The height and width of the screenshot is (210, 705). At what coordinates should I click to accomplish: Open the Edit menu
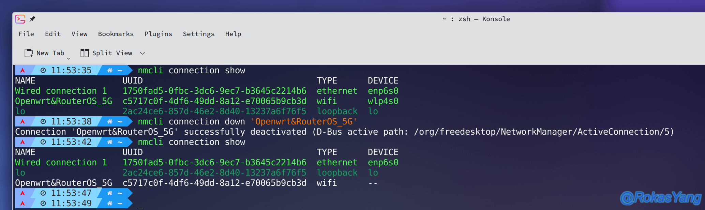coord(53,34)
